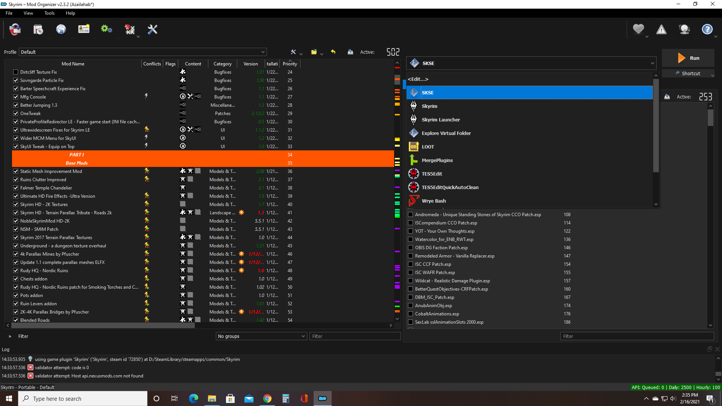Open the Problems warning triangle icon
Viewport: 722px width, 406px height.
click(661, 29)
